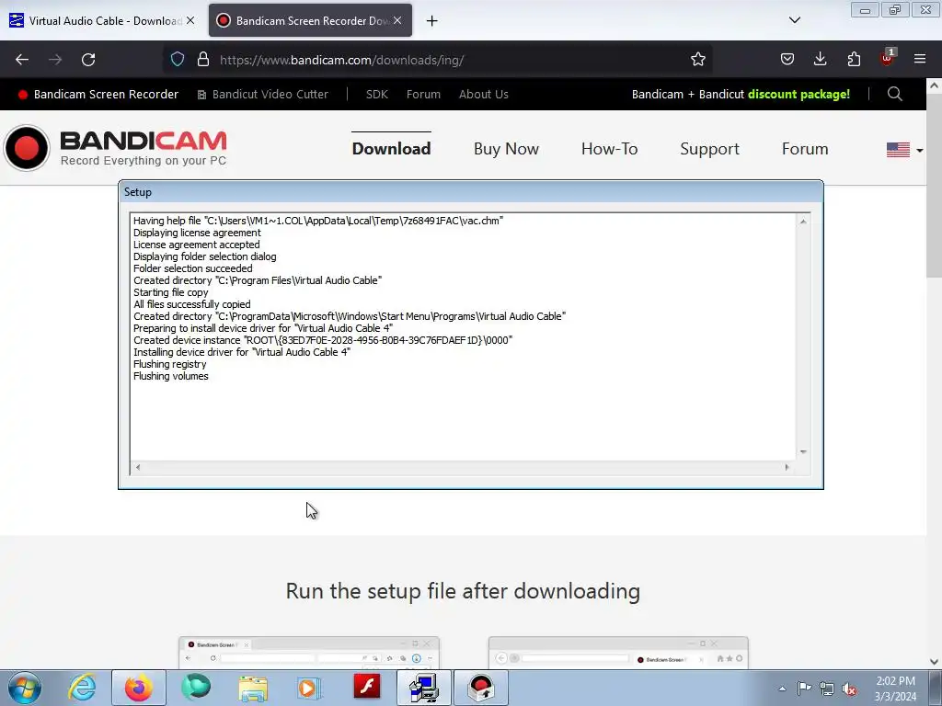Switch to the Virtual Audio Cable tab
The image size is (942, 706).
pyautogui.click(x=103, y=20)
